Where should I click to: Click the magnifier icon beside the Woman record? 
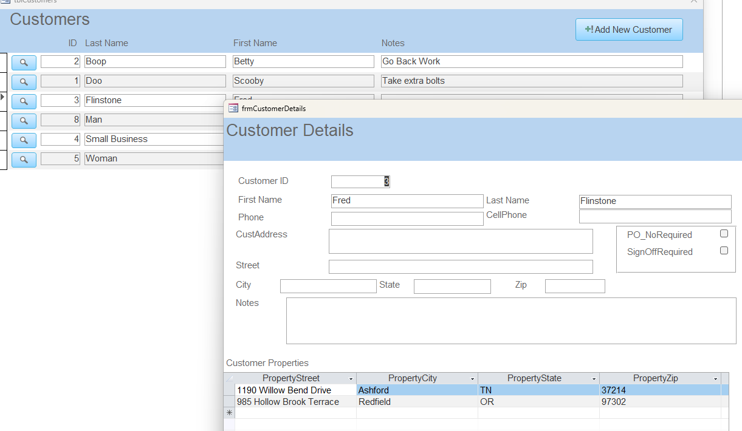(24, 159)
